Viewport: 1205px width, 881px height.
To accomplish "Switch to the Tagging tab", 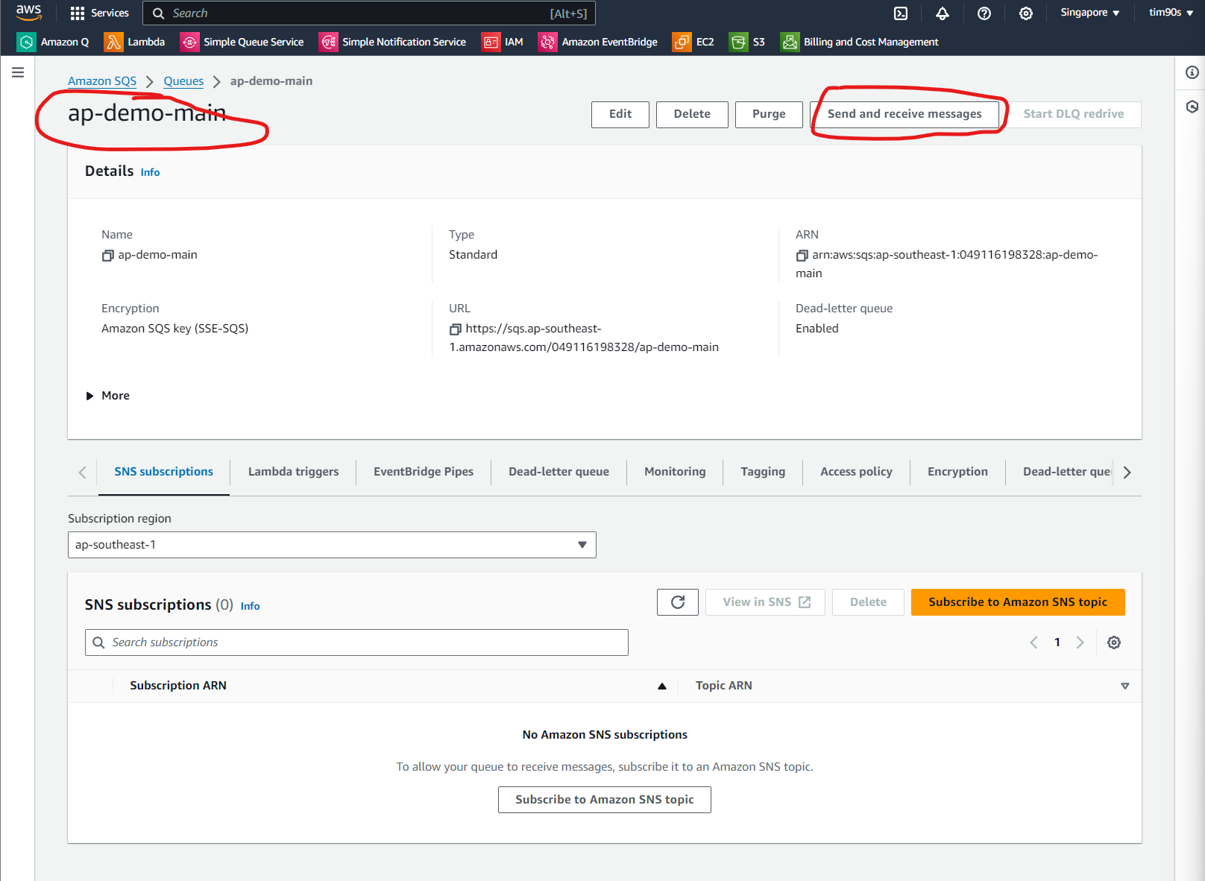I will (763, 472).
